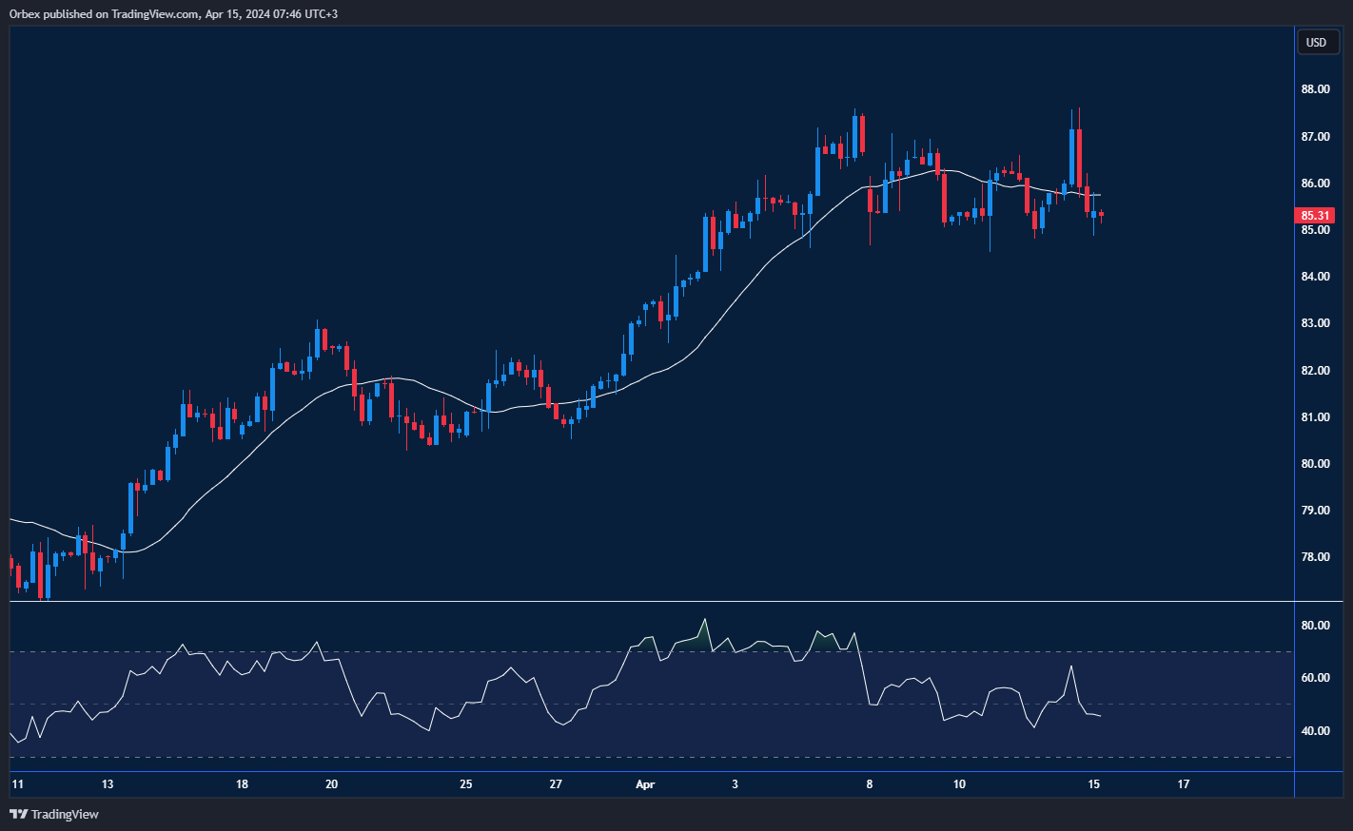Click the 40.00 label on RSI scale
Image resolution: width=1353 pixels, height=831 pixels.
[x=1316, y=731]
